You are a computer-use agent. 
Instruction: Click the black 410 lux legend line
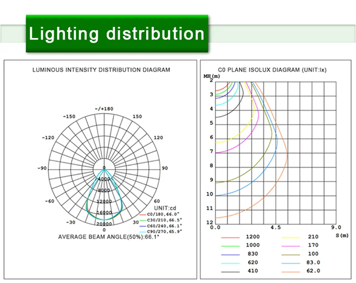229,271
